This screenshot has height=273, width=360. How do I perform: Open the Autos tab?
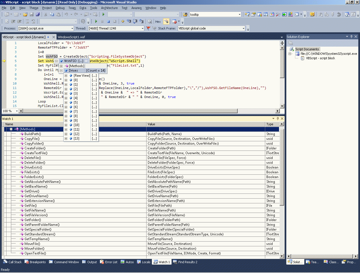[127, 262]
